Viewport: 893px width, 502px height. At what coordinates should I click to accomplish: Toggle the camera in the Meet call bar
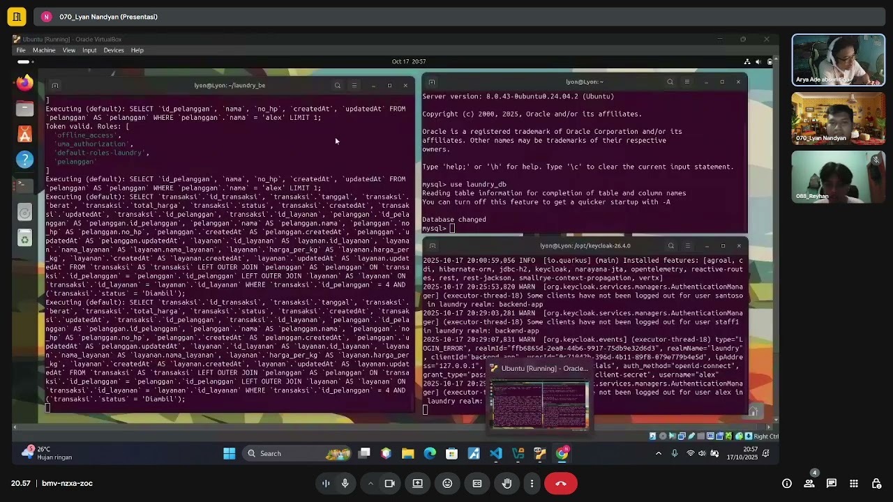(x=390, y=483)
